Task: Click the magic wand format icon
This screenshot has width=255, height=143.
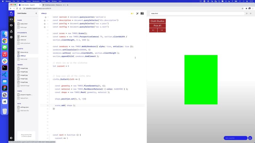Action: [x=137, y=14]
